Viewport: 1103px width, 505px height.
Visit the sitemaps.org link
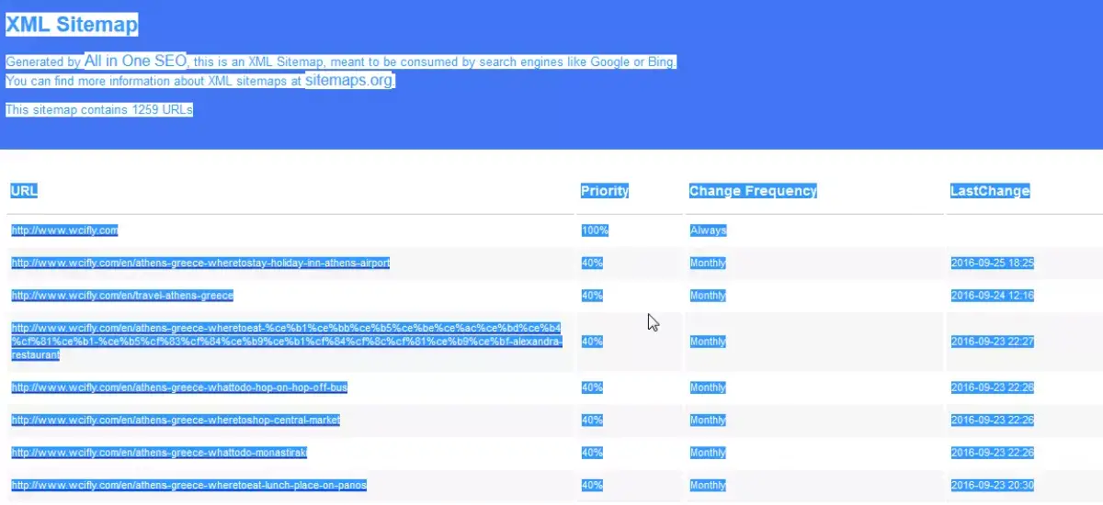click(x=349, y=81)
